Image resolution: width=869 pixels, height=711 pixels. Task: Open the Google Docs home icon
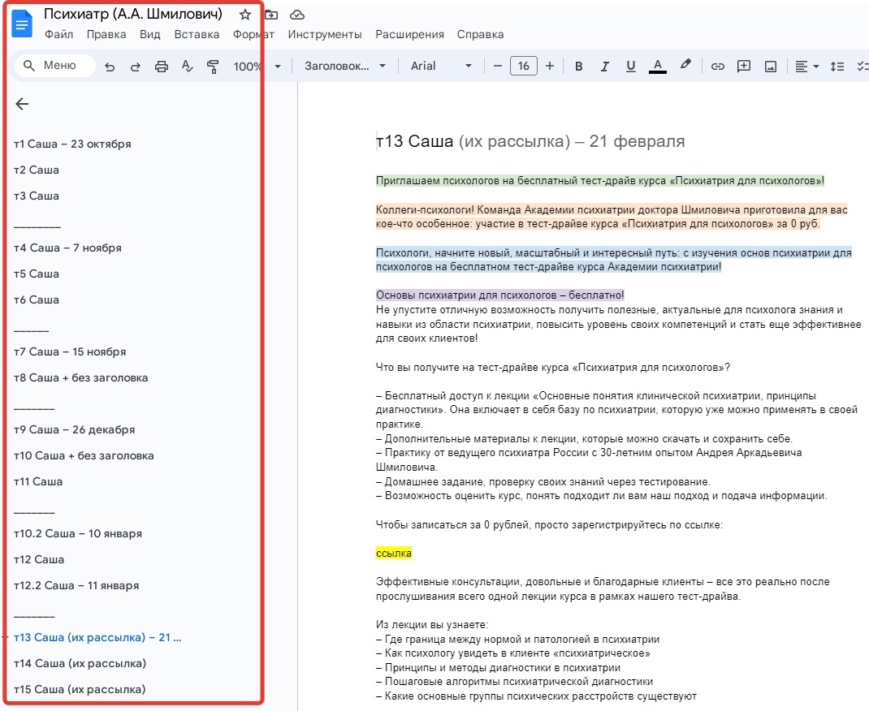point(22,24)
